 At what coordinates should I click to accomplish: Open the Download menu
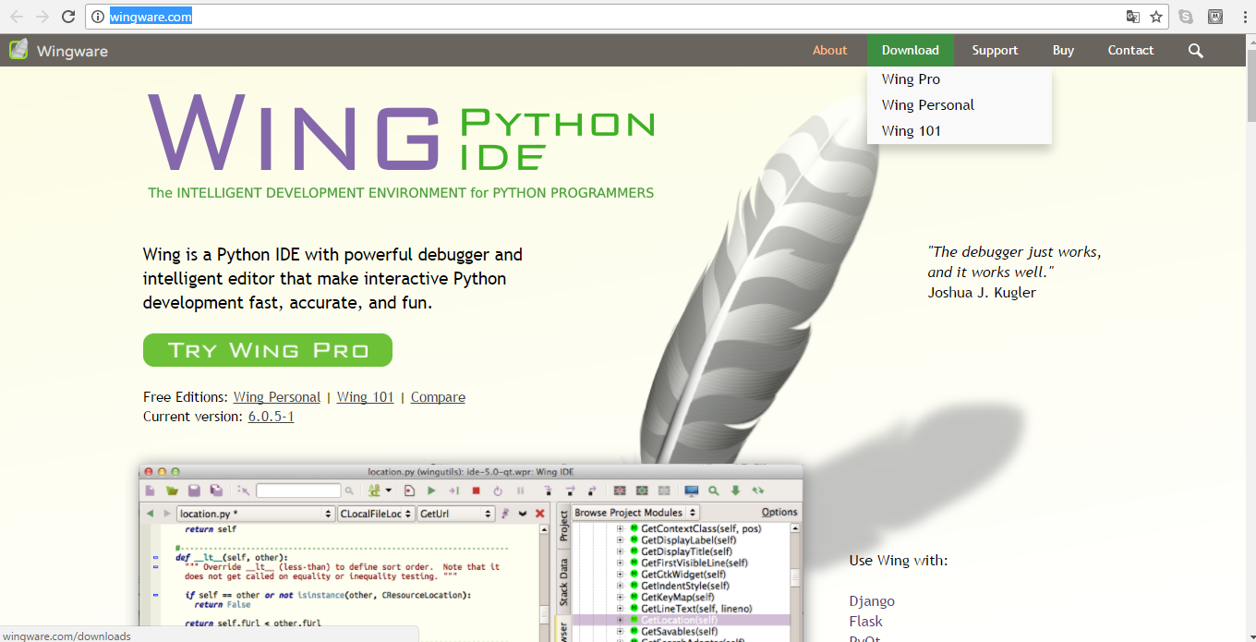[x=910, y=51]
